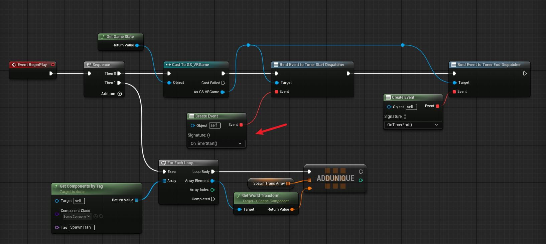Click the browse-to-asset magnifier icon by Component Class
This screenshot has height=244, width=546.
coord(101,216)
